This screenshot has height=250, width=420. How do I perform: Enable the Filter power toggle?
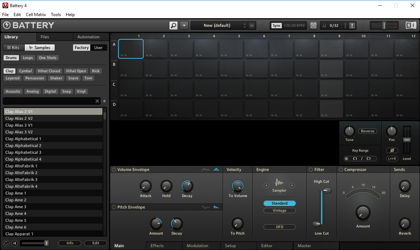[x=310, y=170]
